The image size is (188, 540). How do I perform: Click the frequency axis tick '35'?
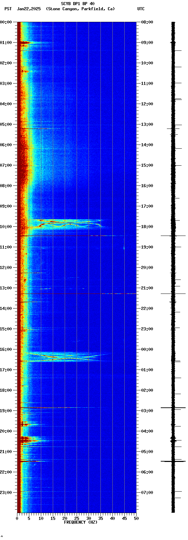tap(100, 519)
